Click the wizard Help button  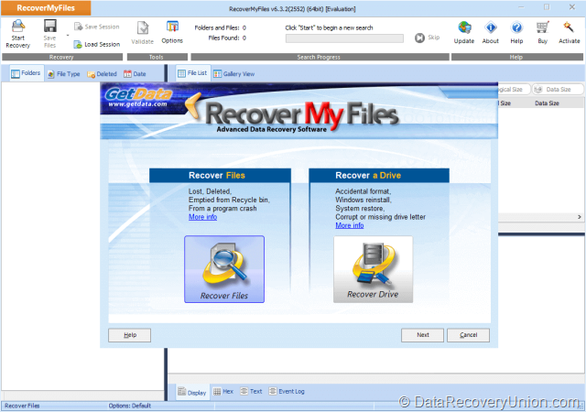click(x=130, y=335)
